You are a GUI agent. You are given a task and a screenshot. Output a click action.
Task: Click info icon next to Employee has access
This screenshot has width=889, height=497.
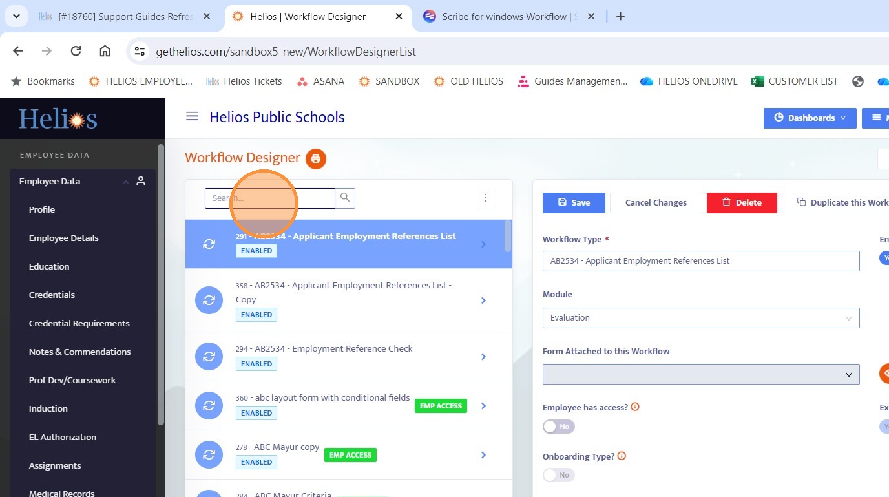[x=635, y=407]
